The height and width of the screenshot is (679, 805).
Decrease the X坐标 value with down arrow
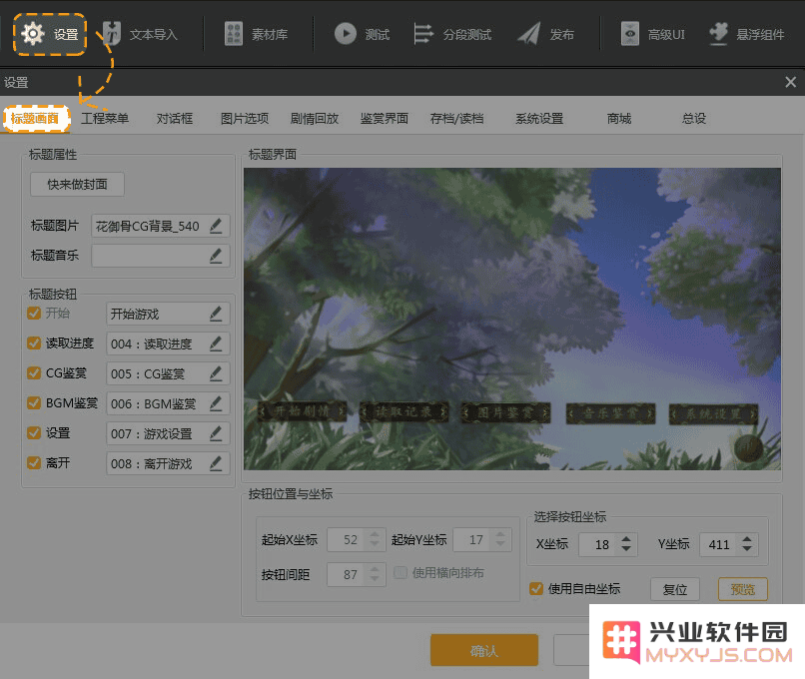click(626, 549)
